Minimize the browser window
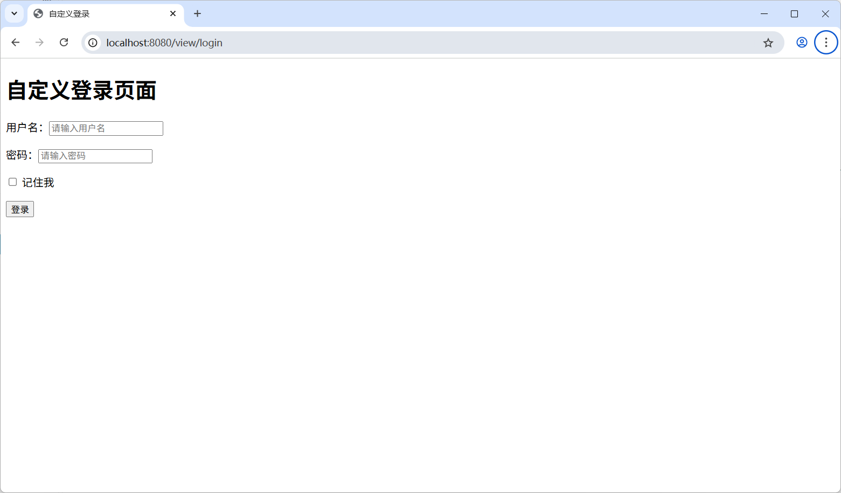841x493 pixels. (x=764, y=13)
